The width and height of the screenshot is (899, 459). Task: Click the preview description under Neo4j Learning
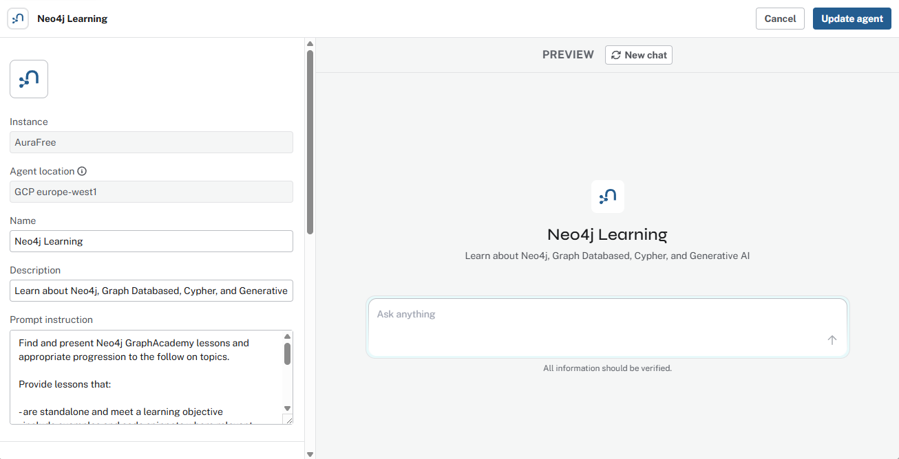point(608,256)
